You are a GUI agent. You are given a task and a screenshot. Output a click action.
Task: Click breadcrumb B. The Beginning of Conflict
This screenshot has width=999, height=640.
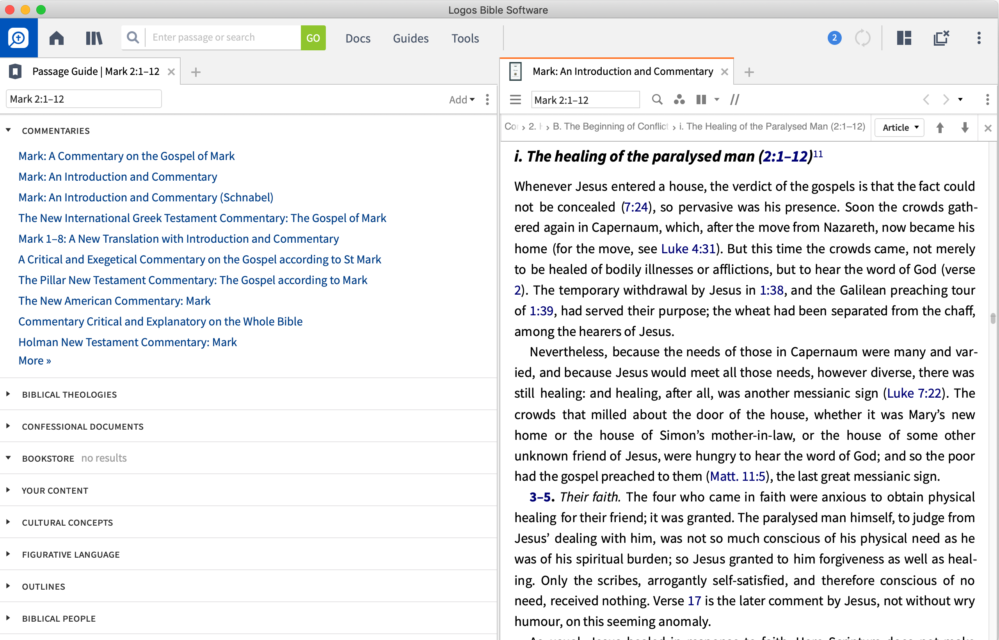pos(610,126)
